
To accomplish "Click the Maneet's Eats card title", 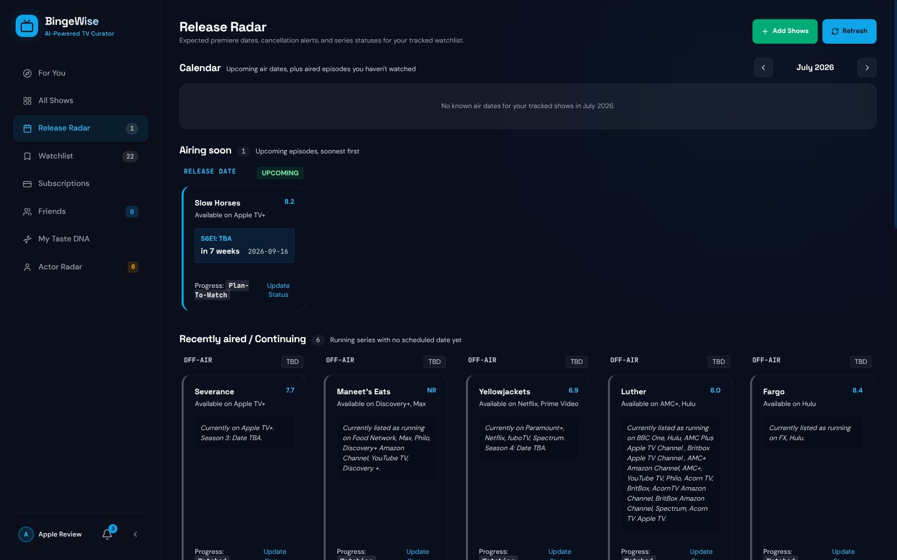I will pos(363,392).
